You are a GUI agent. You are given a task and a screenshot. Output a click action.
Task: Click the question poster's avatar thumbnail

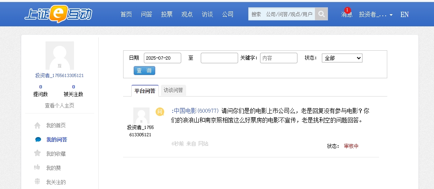141,116
